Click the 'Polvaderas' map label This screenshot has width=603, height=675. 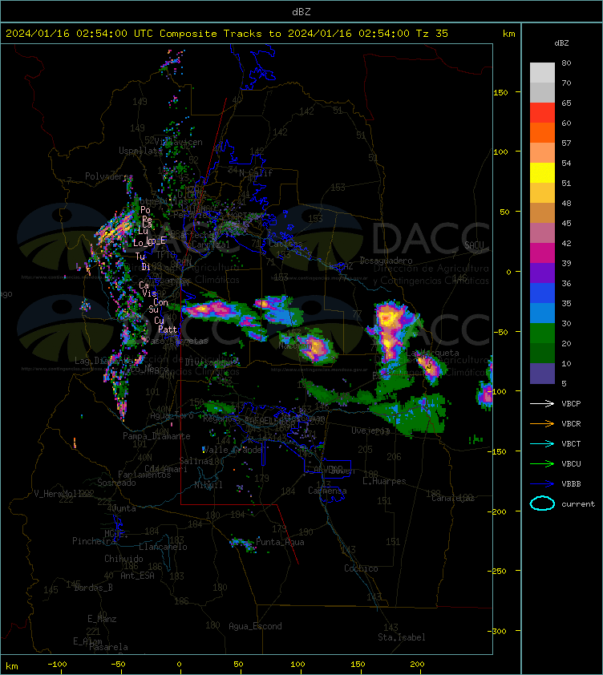click(109, 176)
